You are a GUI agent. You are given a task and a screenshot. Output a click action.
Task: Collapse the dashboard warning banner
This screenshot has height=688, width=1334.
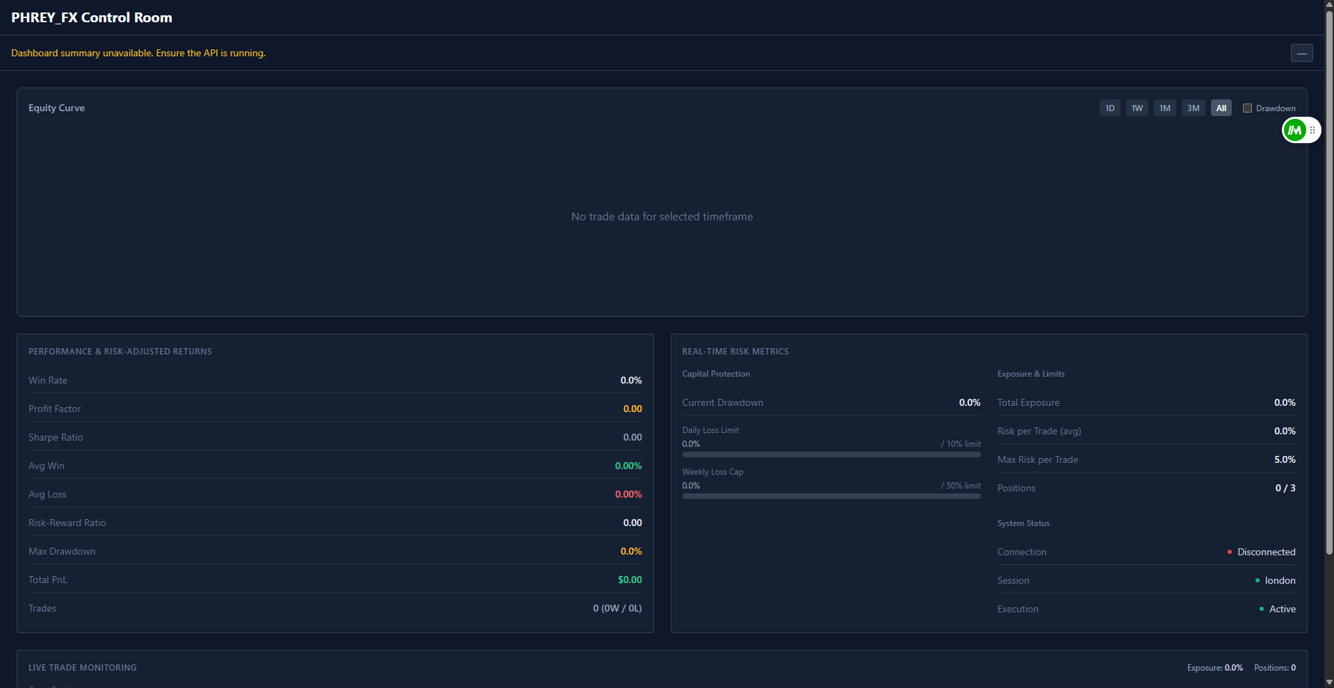pyautogui.click(x=1301, y=53)
